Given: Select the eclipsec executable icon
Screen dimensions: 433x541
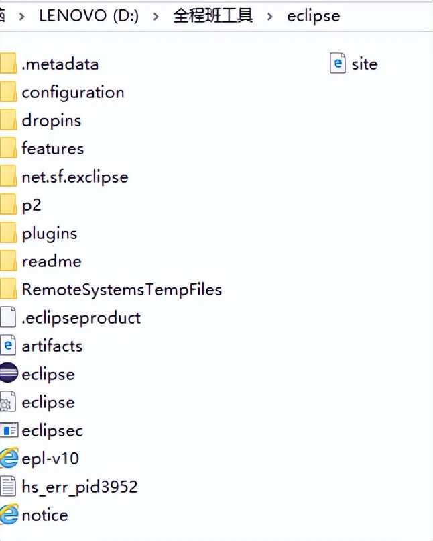Looking at the screenshot, I should pos(9,430).
